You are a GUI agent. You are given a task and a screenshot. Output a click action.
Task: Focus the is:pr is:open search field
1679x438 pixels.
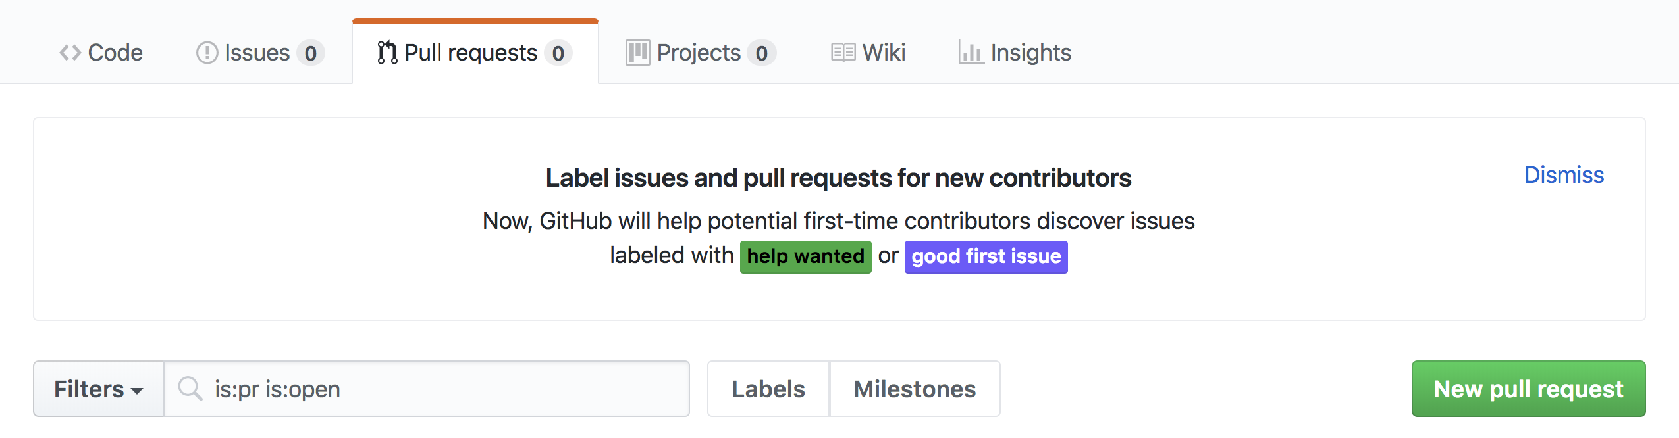(427, 389)
